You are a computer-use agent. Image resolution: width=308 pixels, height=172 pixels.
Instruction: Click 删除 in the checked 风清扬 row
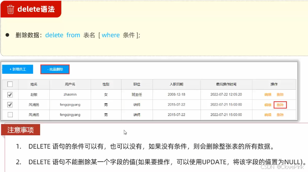coord(280,105)
